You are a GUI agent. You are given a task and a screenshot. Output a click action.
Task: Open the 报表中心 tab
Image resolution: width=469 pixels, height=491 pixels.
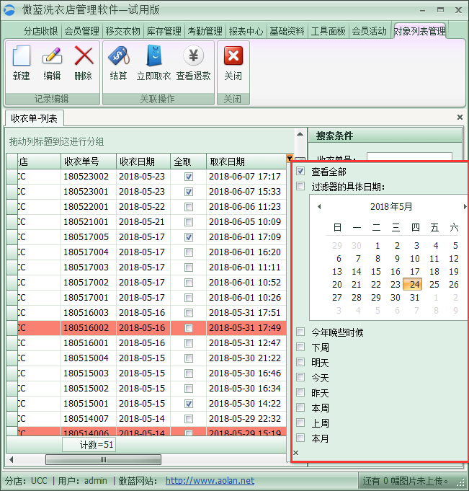[246, 31]
